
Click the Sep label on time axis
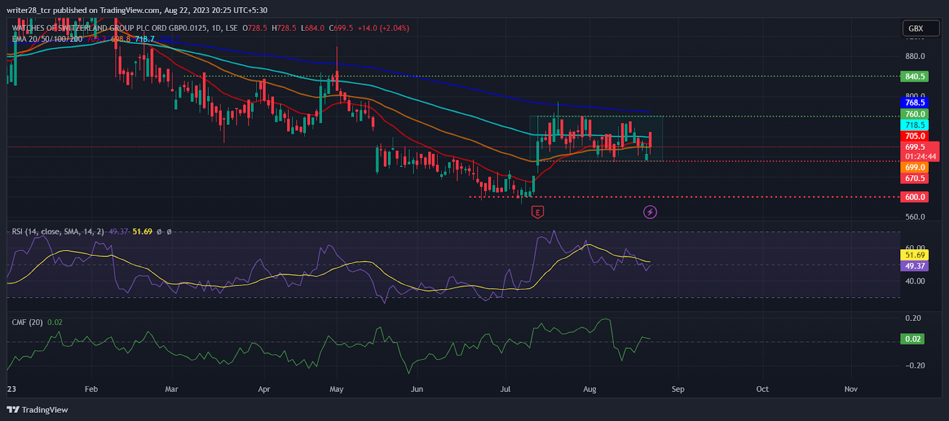(678, 389)
